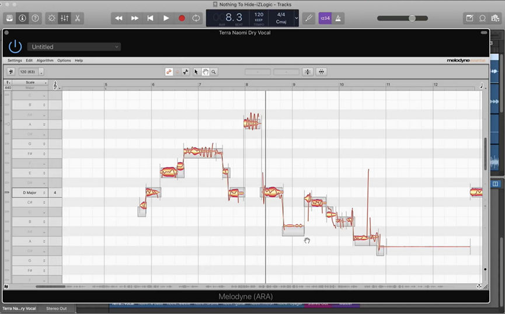Open the Logic library panel icon
The width and height of the screenshot is (505, 314).
(x=9, y=18)
